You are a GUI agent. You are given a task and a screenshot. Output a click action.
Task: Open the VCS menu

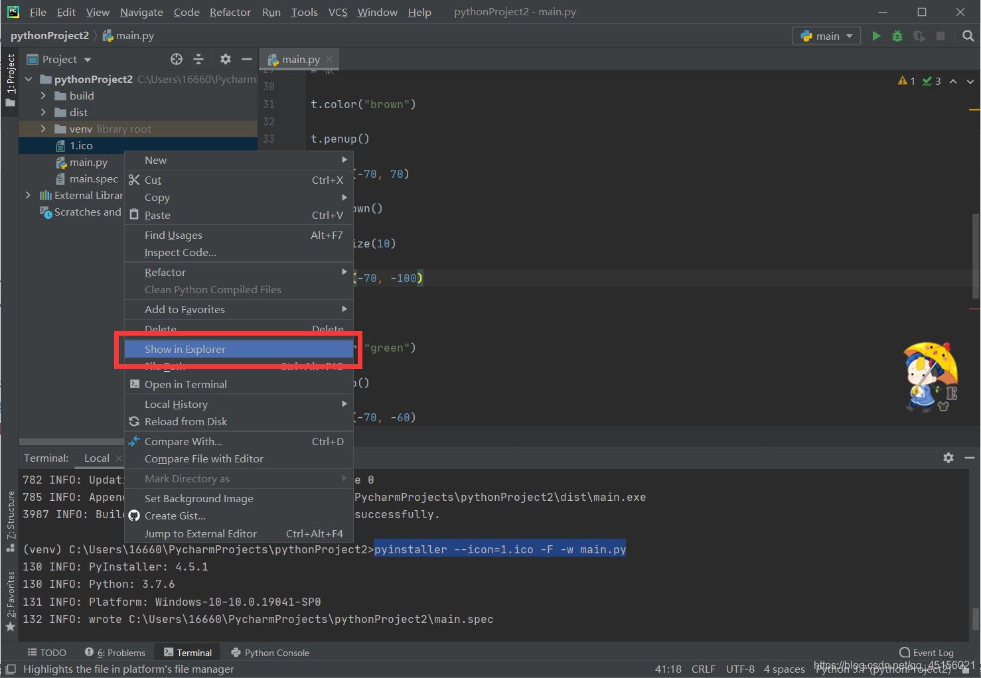[x=338, y=12]
